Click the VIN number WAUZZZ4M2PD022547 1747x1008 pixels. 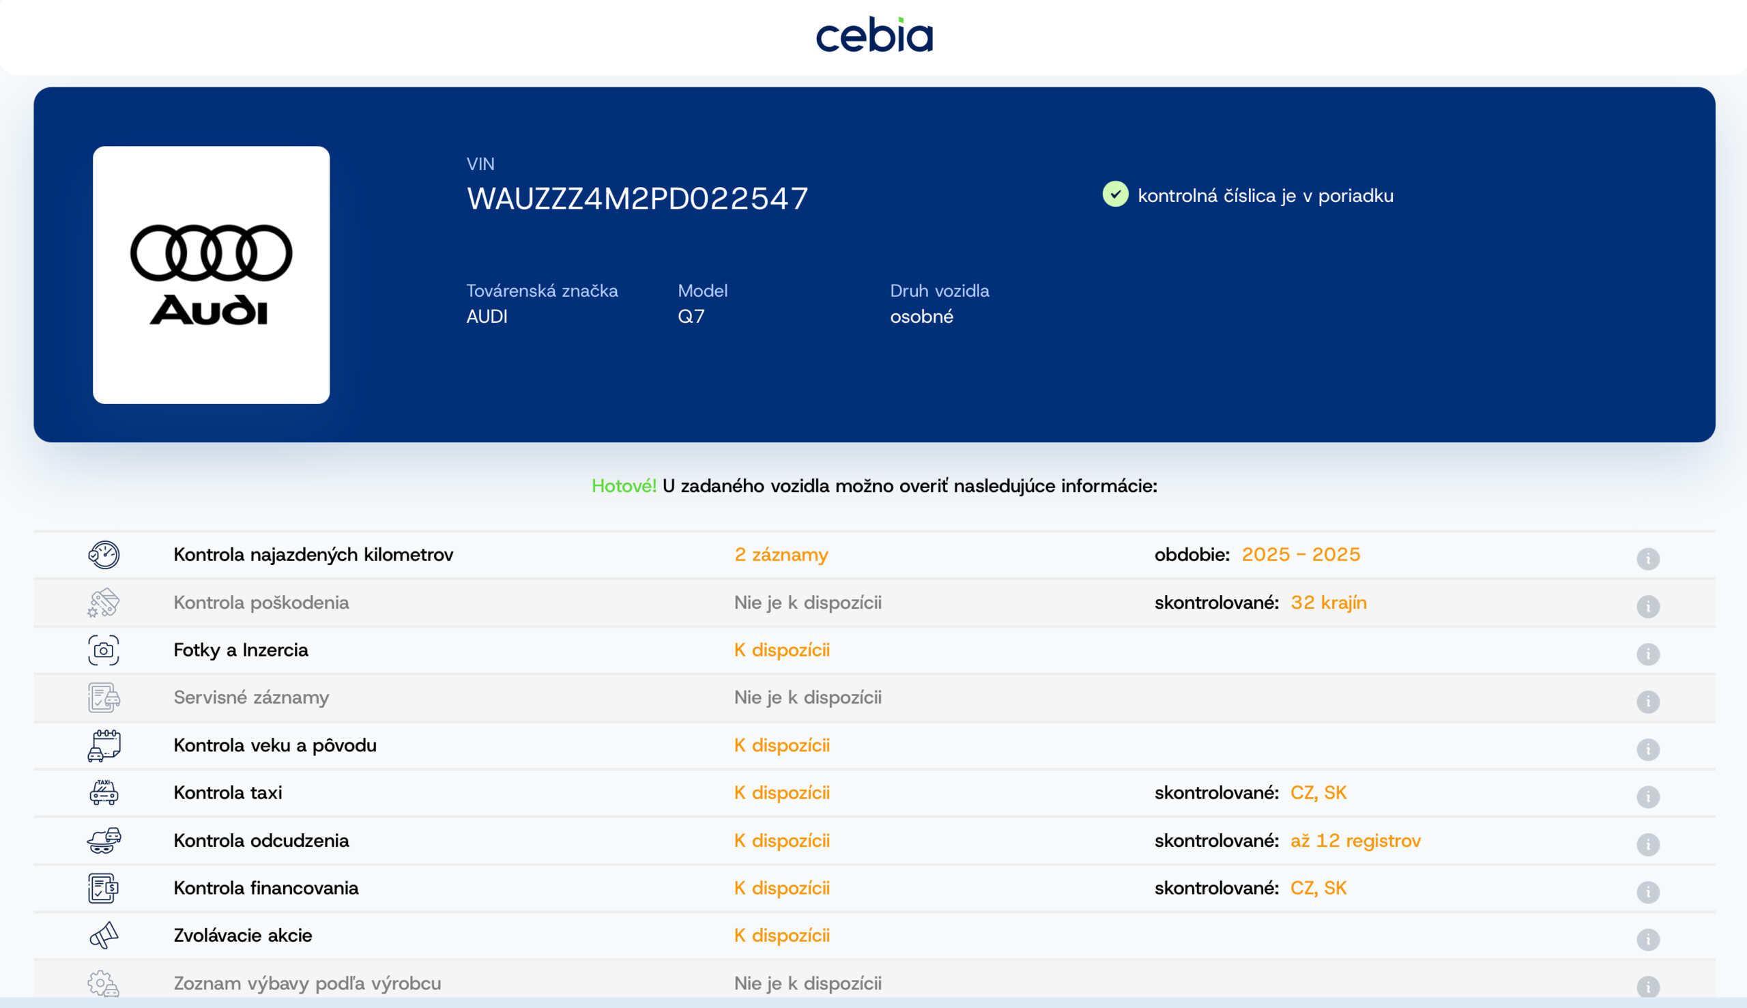637,199
